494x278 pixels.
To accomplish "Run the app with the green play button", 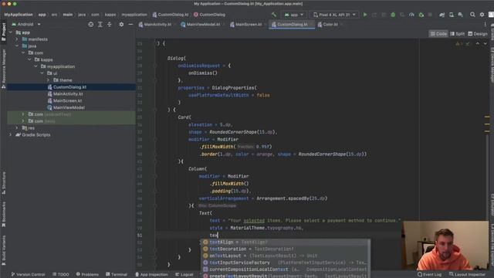I will pos(365,15).
